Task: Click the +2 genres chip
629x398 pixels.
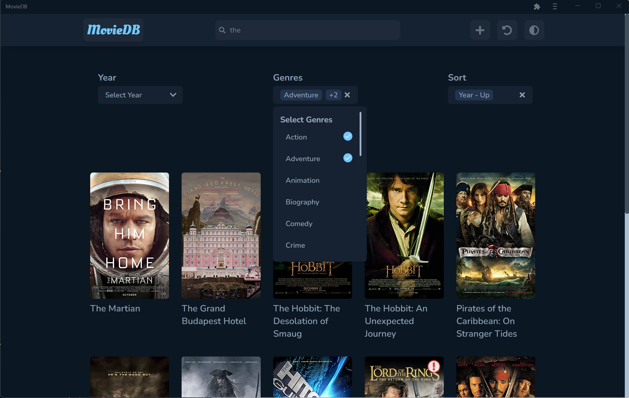Action: click(x=333, y=95)
